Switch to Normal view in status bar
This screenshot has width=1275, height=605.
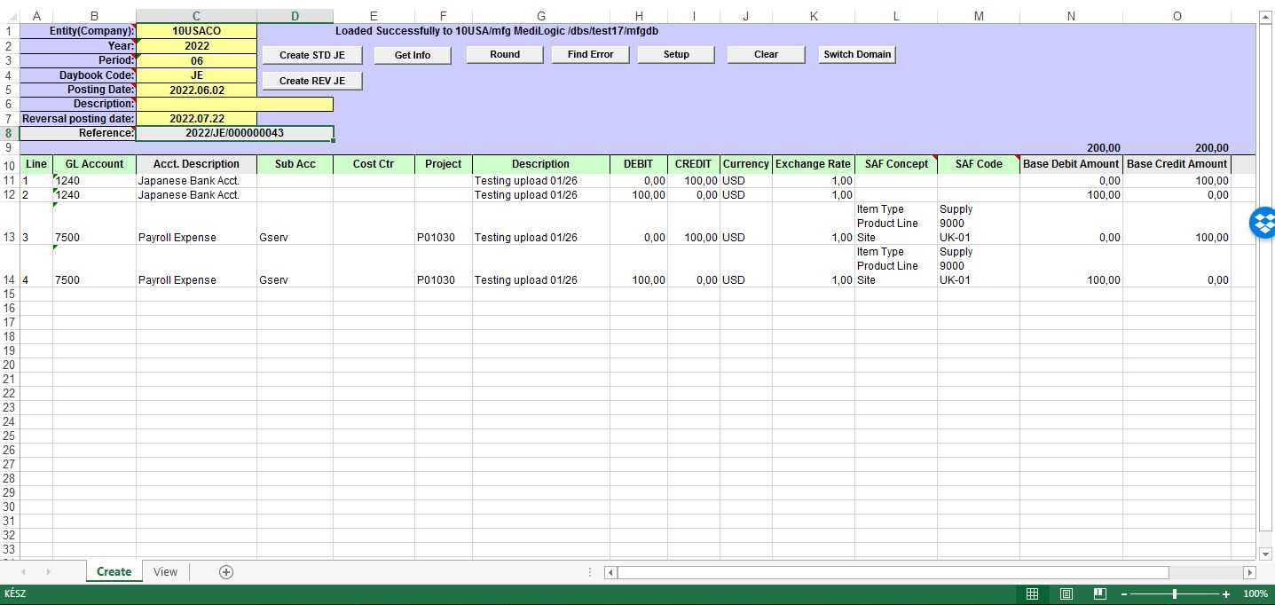[x=1031, y=594]
